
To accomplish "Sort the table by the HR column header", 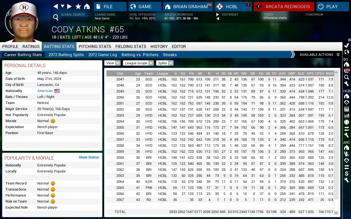I will click(236, 74).
